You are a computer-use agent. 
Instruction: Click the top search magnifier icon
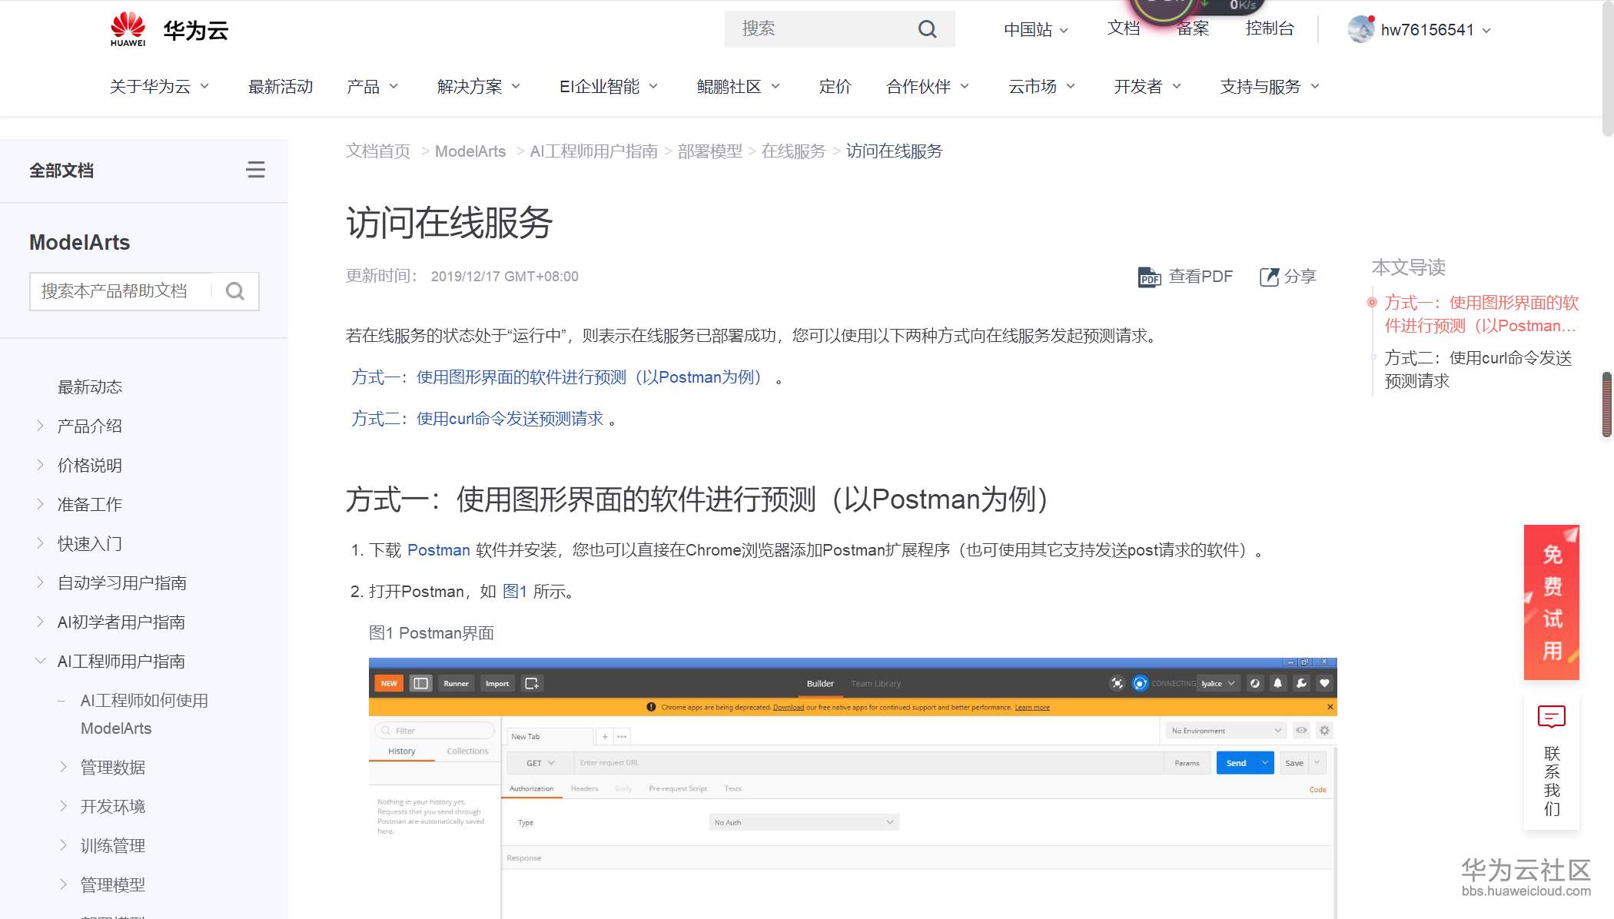(928, 29)
